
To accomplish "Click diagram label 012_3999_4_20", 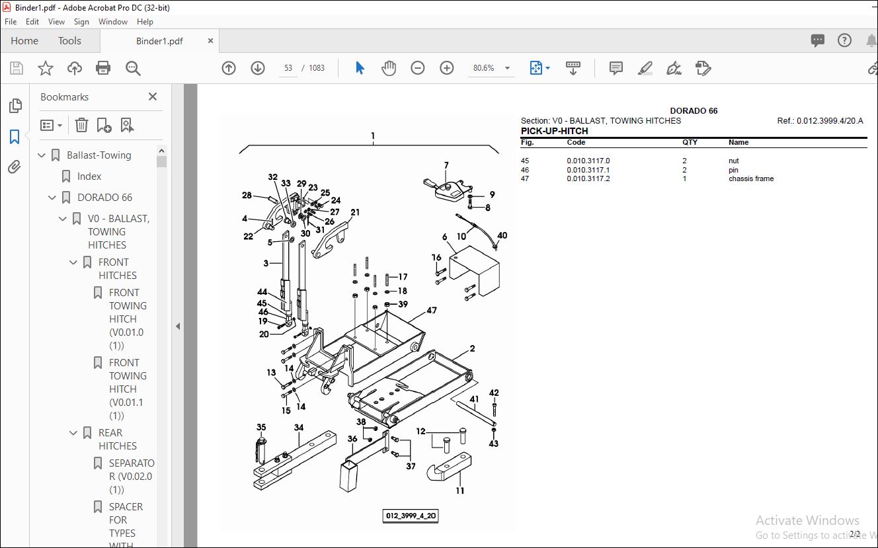I will pyautogui.click(x=410, y=516).
